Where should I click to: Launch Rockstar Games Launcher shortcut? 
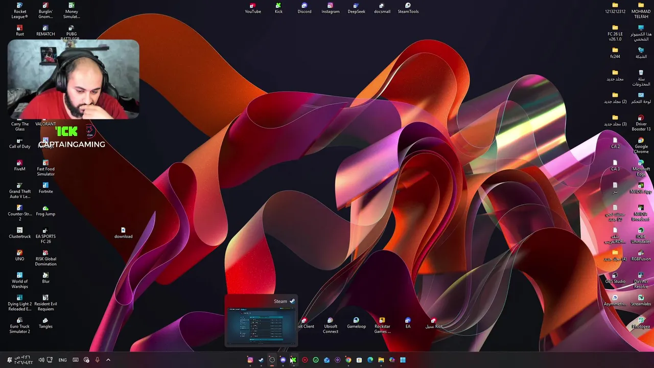click(382, 325)
